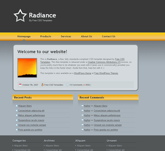Click the October 7th, 2007 post date
The width and height of the screenshot is (165, 151).
30,85
